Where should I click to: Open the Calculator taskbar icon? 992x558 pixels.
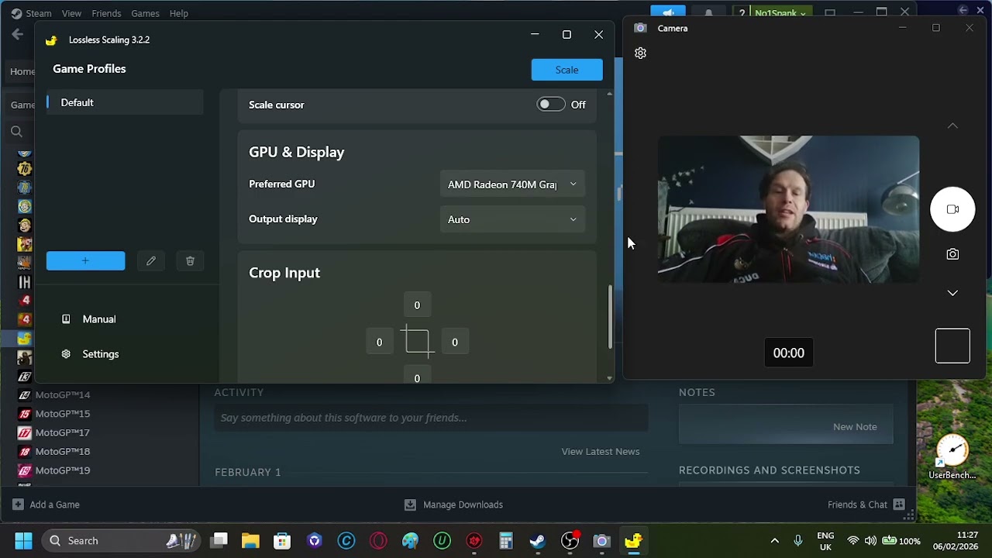[506, 541]
